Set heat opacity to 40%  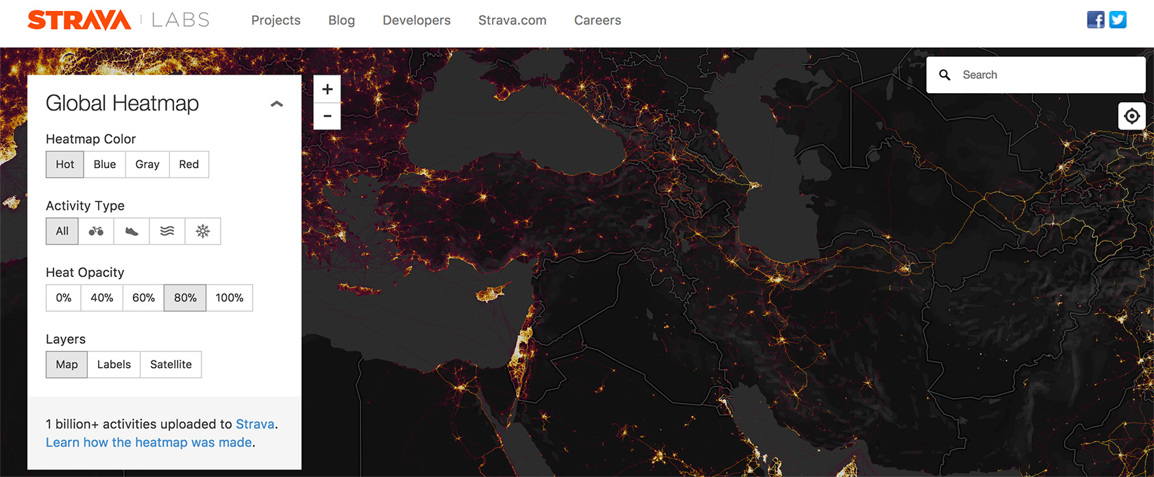point(102,297)
